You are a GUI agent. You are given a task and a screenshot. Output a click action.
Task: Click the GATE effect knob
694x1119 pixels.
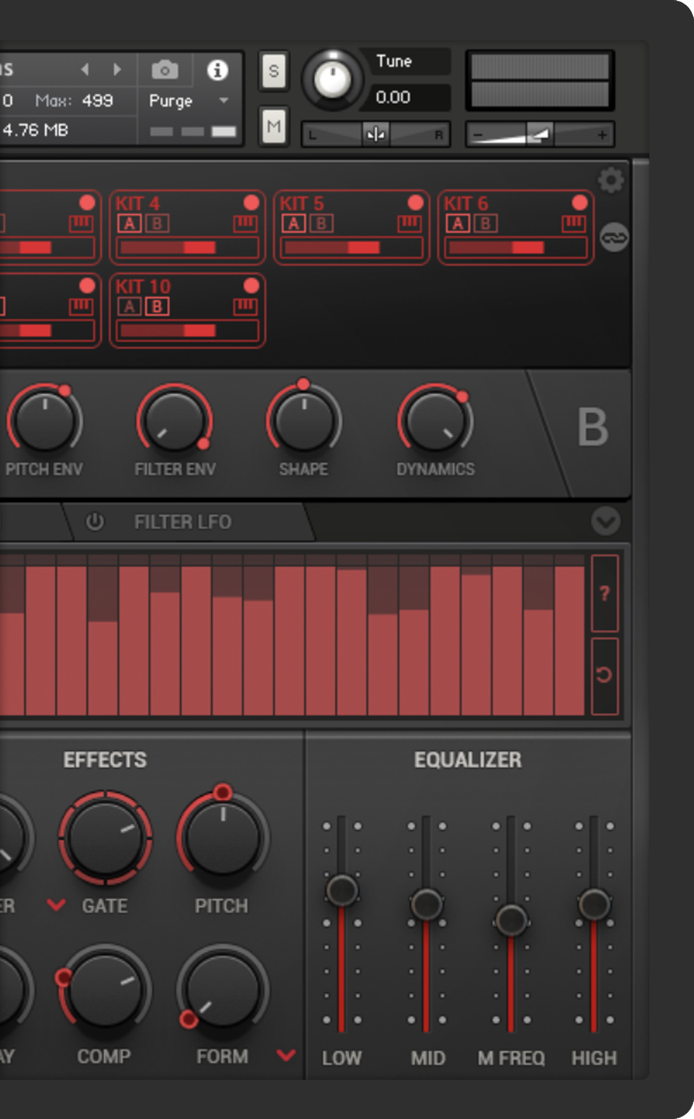pos(105,837)
